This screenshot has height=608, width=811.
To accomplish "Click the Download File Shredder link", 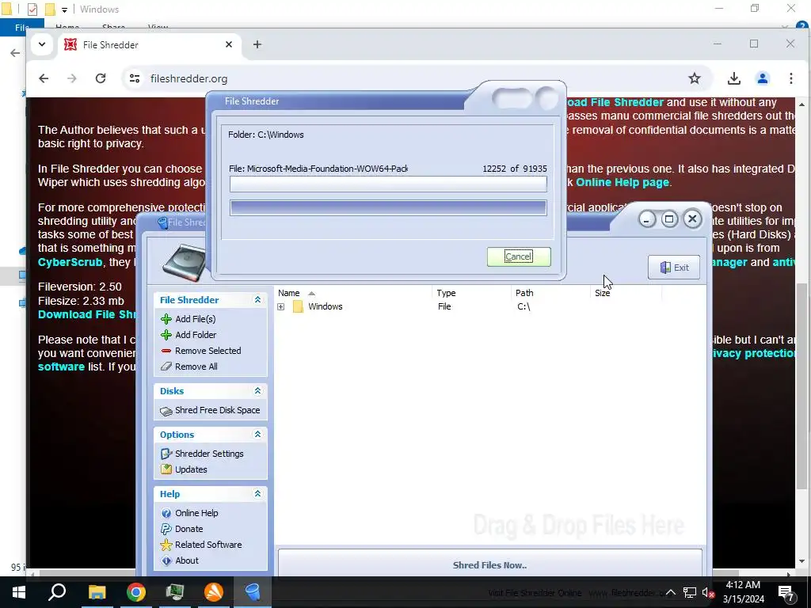I will (87, 314).
